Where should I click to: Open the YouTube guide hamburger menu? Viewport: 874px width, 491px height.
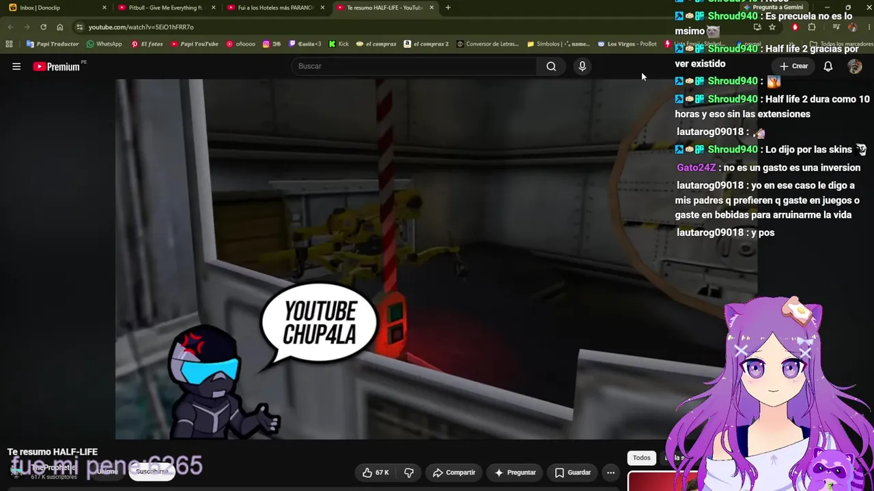(16, 66)
